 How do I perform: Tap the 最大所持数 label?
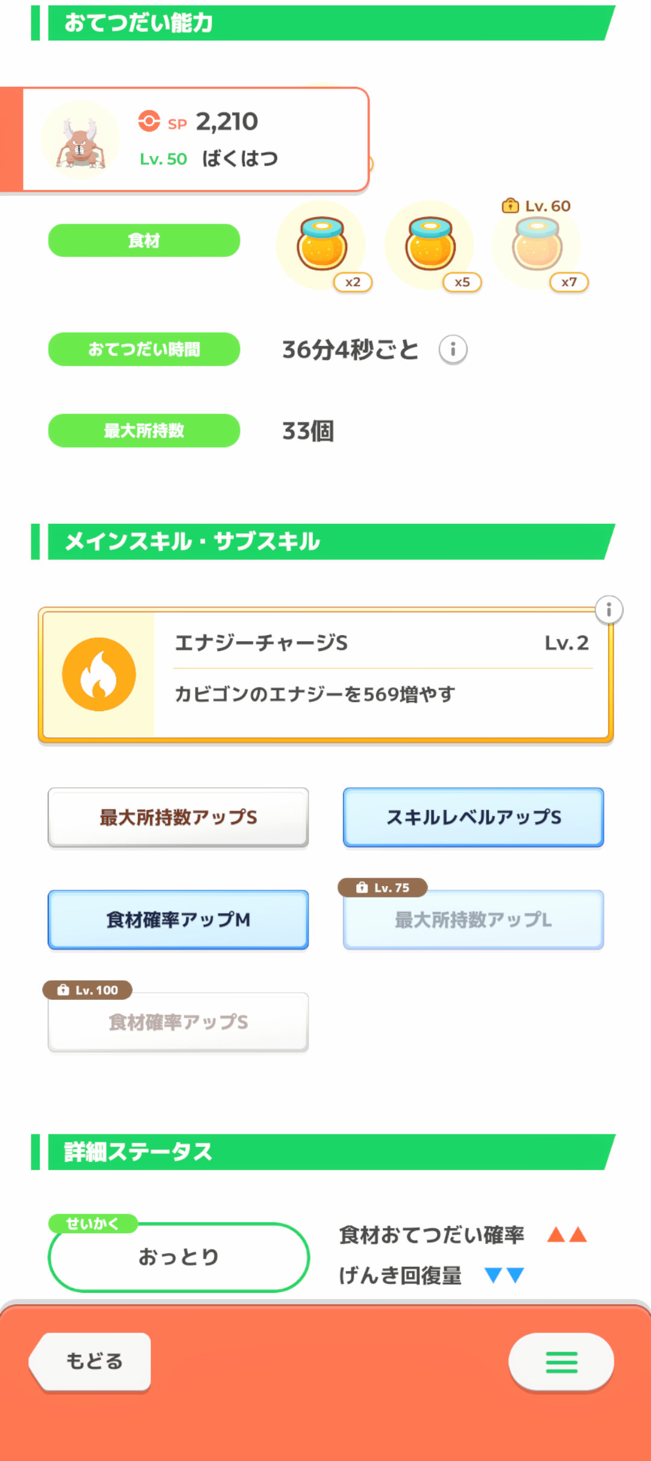point(144,430)
